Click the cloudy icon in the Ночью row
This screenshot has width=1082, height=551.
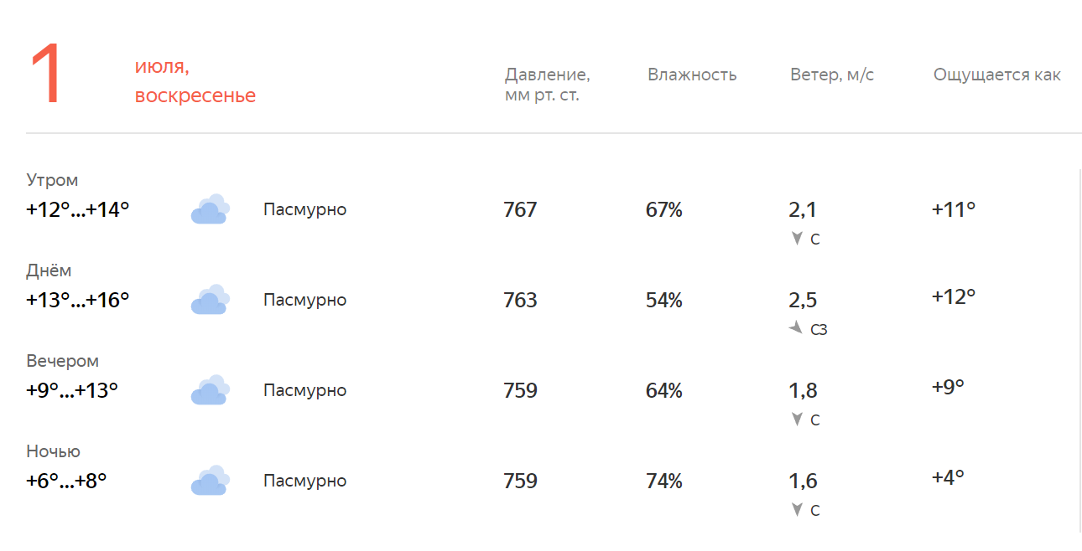[210, 481]
